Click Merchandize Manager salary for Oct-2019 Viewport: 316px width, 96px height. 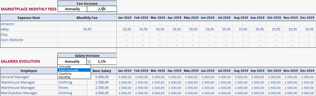[274, 93]
